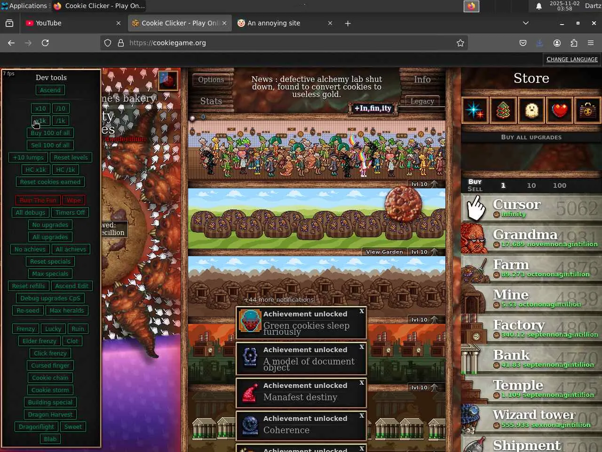Buy the blue and orange sparkle upgrade
Screen dimensions: 602x452
point(475,110)
